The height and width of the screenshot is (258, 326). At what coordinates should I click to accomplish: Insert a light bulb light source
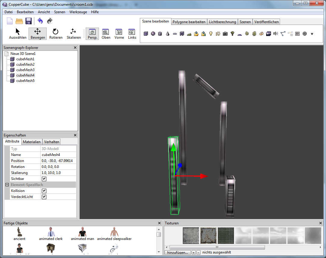211,34
